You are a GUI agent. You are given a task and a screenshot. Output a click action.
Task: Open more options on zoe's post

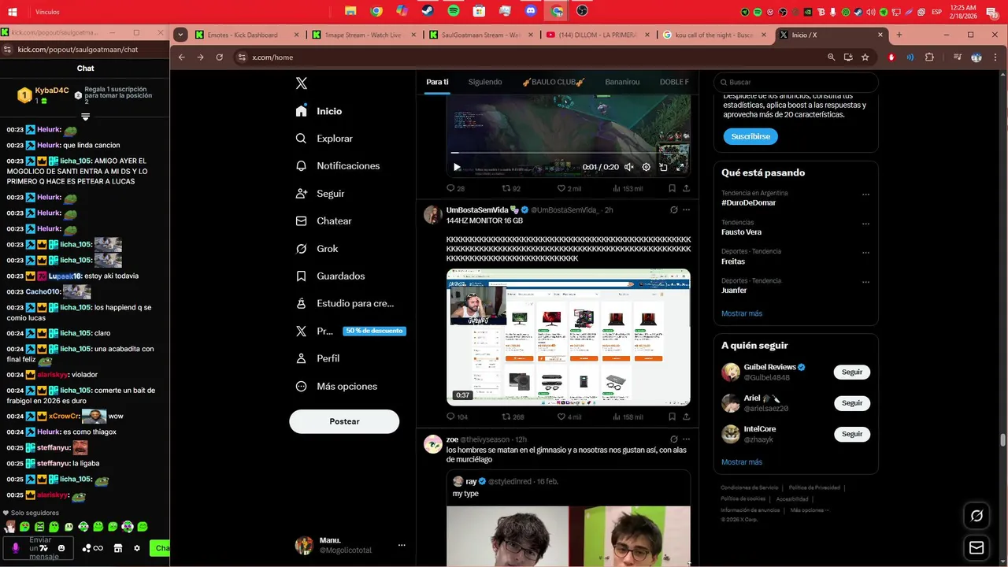[x=687, y=439]
